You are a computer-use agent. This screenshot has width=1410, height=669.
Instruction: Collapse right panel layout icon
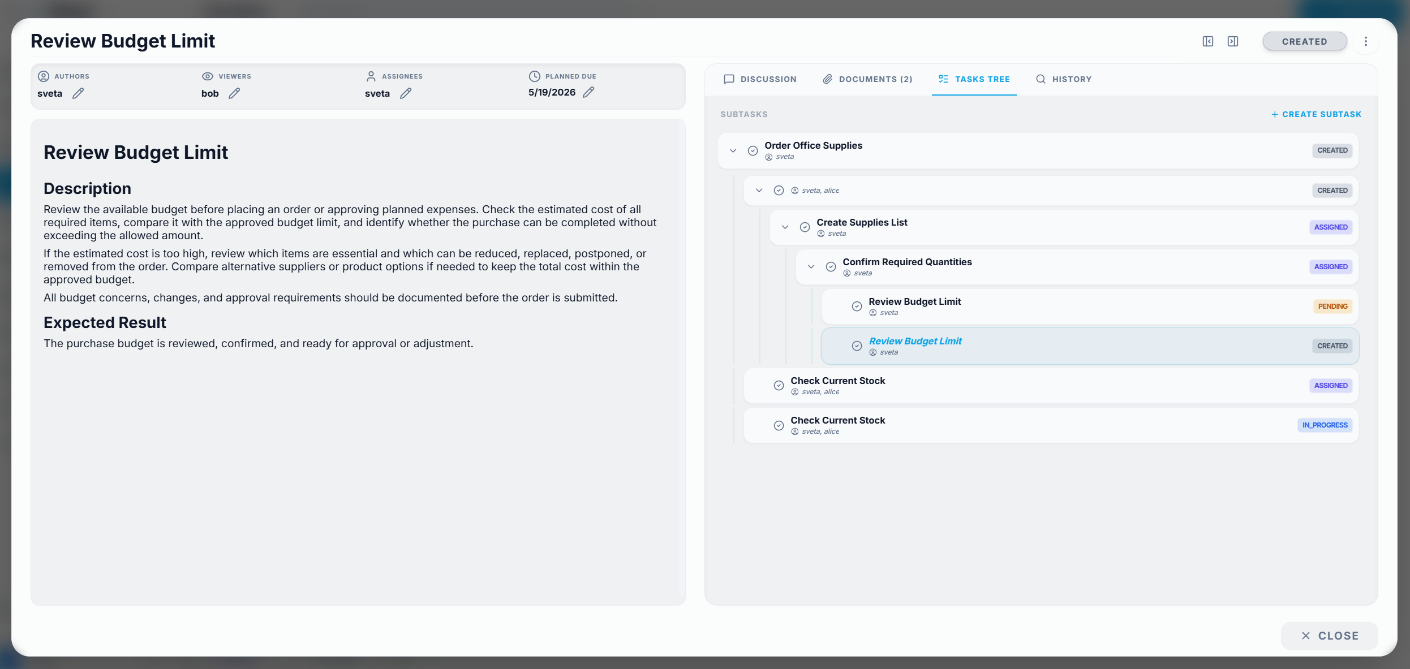tap(1233, 41)
